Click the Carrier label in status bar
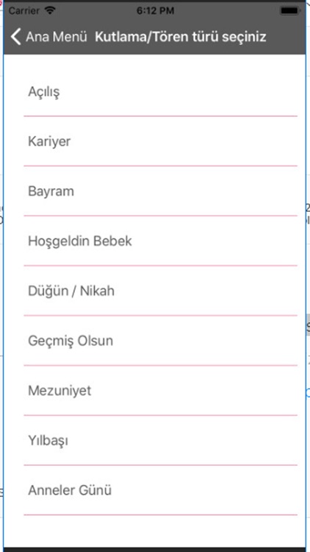The image size is (310, 552). [24, 11]
